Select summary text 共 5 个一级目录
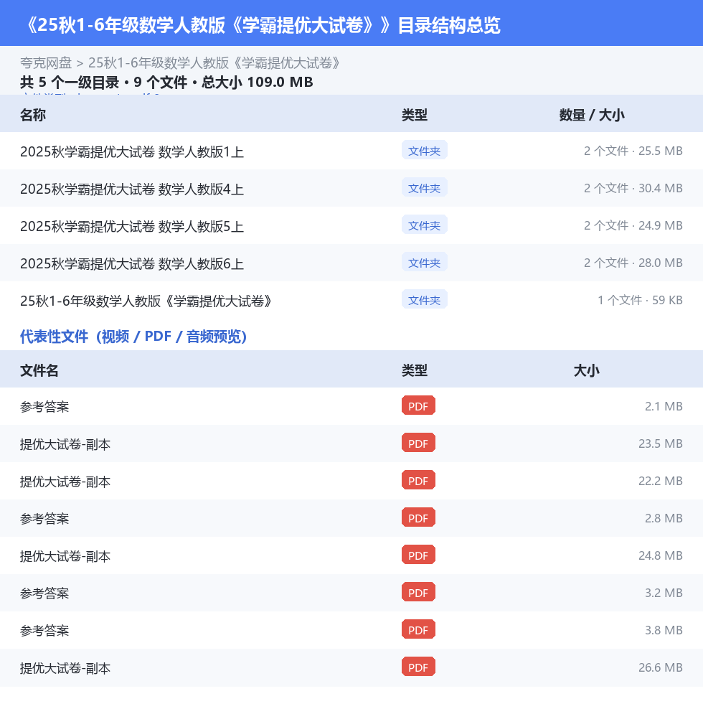The image size is (703, 709). click(x=69, y=83)
